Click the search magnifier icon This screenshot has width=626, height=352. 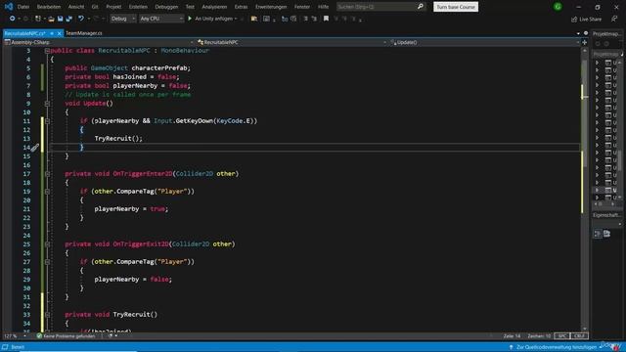click(420, 7)
